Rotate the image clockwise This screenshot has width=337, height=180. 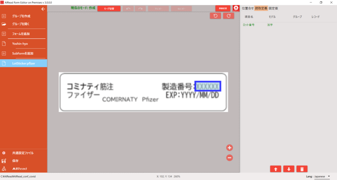click(x=228, y=16)
